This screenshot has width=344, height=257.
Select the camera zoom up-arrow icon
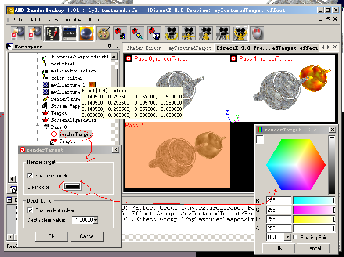(206, 33)
